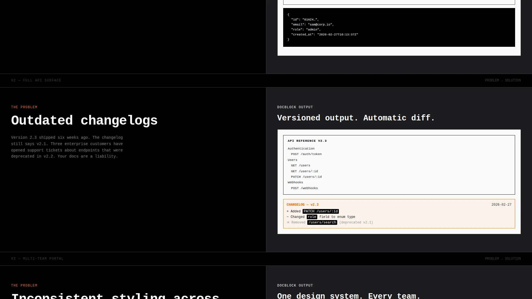Image resolution: width=532 pixels, height=299 pixels.
Task: Click the 'PROBLEM → SOLUTION' label in section 03
Action: [503, 259]
